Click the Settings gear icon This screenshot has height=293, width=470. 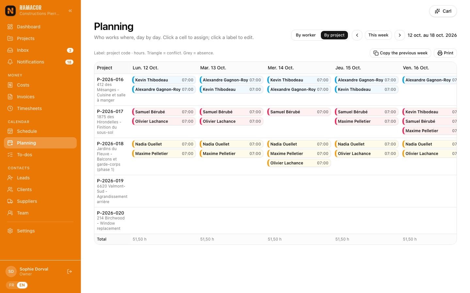tap(10, 231)
